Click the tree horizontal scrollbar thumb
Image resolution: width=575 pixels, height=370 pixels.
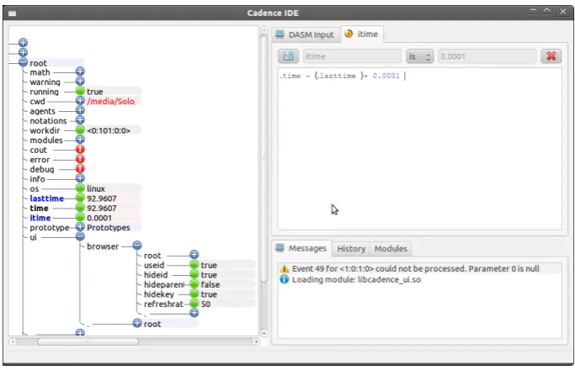pos(88,341)
